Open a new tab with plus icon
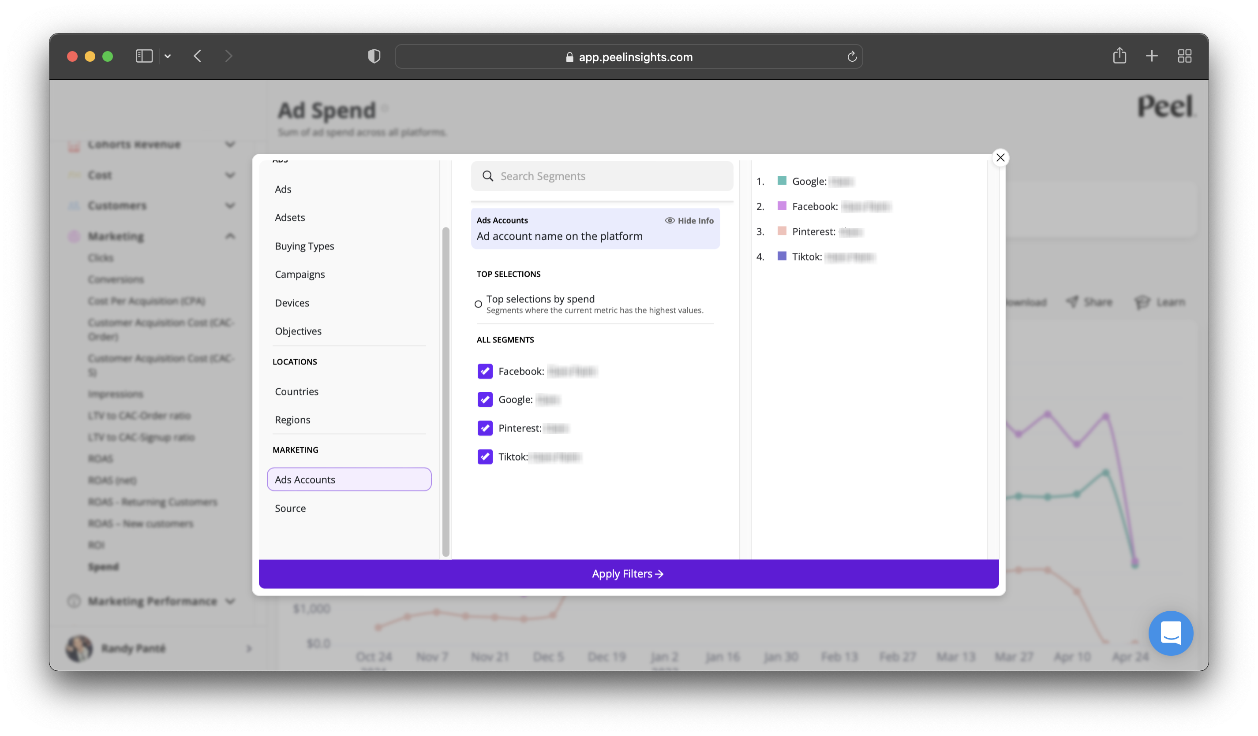The image size is (1258, 736). (1152, 56)
